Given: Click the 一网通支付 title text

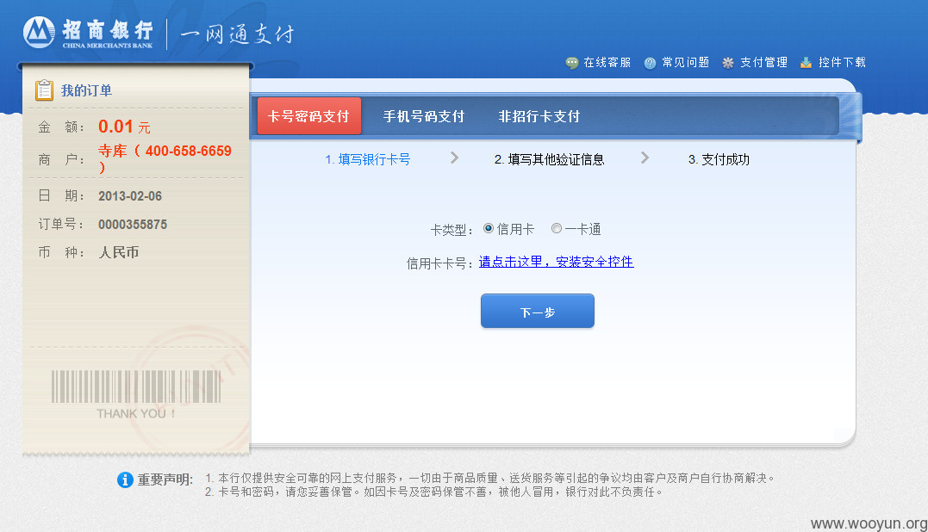Looking at the screenshot, I should coord(237,34).
